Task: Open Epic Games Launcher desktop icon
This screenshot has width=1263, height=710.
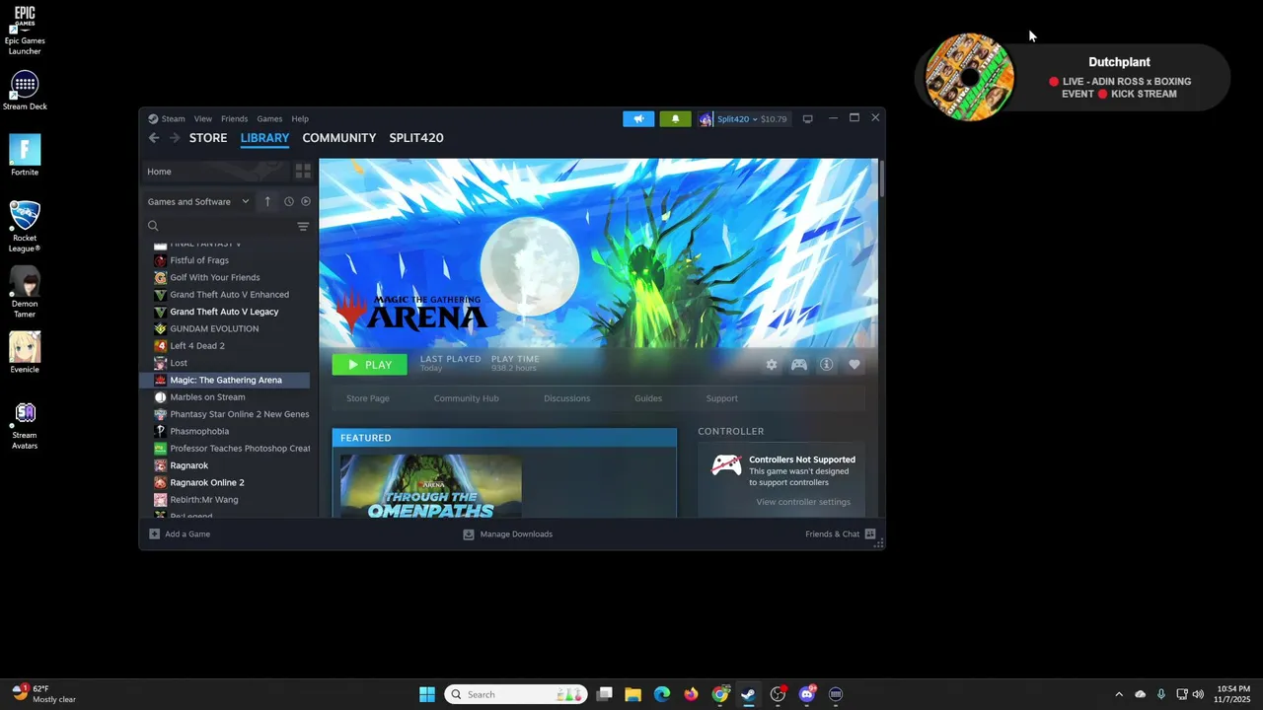Action: pos(25,30)
